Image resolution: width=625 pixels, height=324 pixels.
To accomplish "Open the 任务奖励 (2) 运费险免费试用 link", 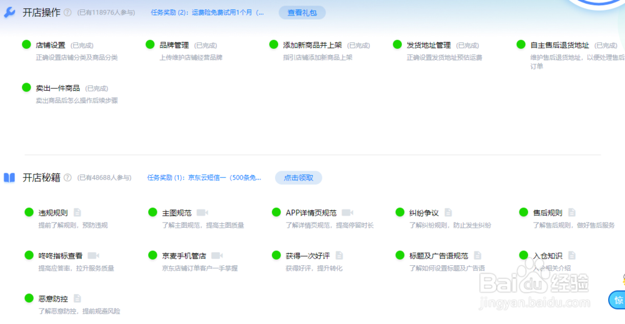I will tap(207, 13).
